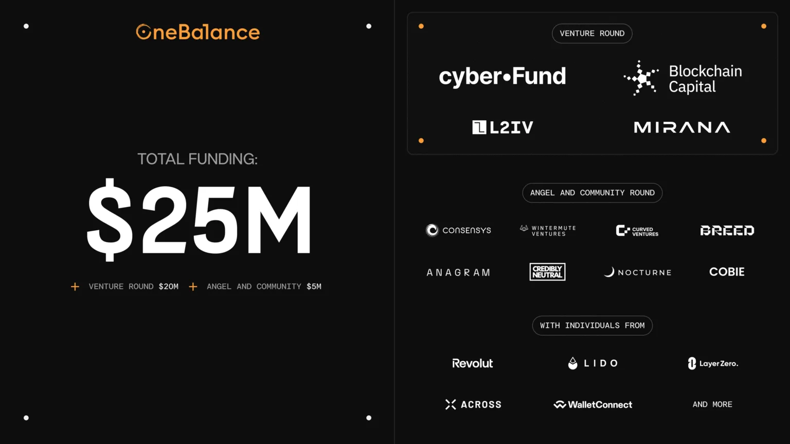Click the Consensys swirl icon
This screenshot has height=444, width=790.
tap(432, 230)
